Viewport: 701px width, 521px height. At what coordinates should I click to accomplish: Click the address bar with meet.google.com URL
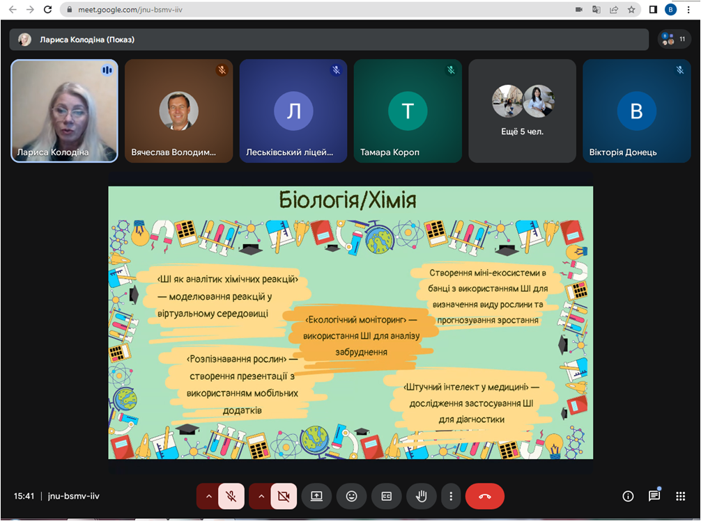[x=314, y=10]
